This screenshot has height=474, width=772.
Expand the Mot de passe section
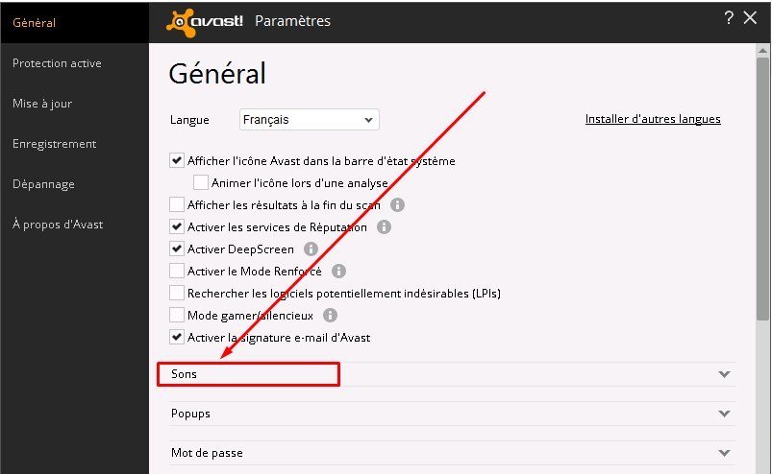(x=724, y=453)
